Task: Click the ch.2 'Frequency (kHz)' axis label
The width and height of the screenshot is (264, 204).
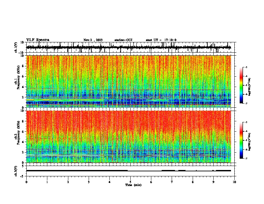Action: (18, 133)
